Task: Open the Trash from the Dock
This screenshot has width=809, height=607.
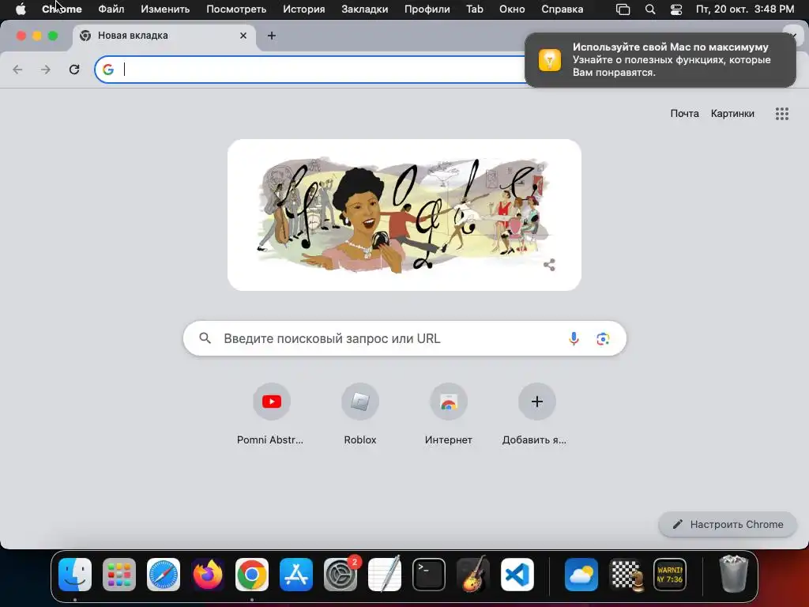Action: pyautogui.click(x=733, y=575)
